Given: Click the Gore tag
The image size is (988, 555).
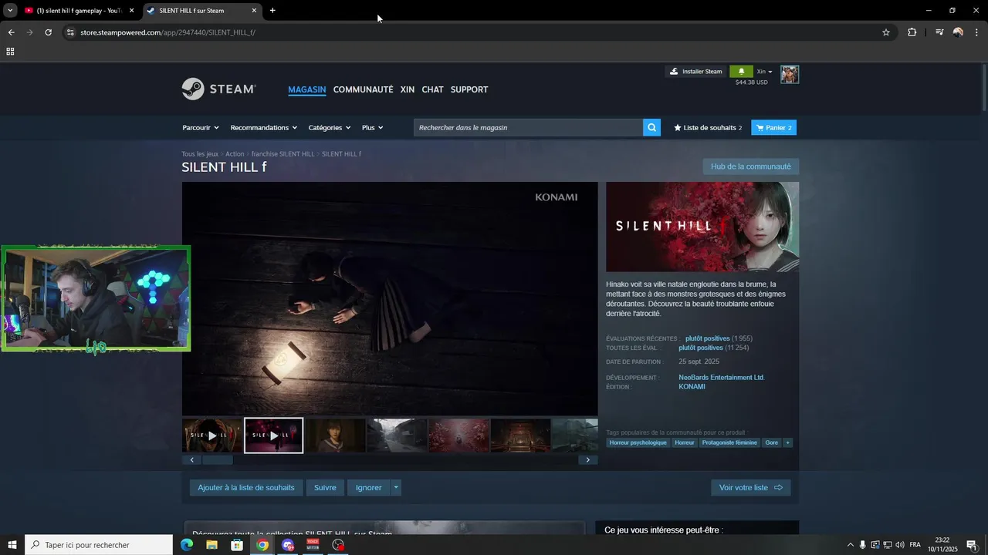Looking at the screenshot, I should (x=772, y=443).
